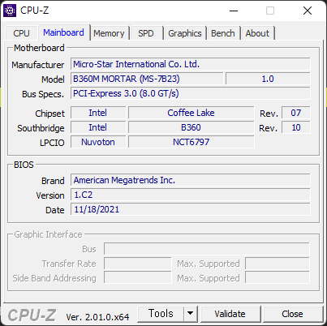
Task: Click the CPU-Z application icon in title bar
Action: [x=10, y=11]
